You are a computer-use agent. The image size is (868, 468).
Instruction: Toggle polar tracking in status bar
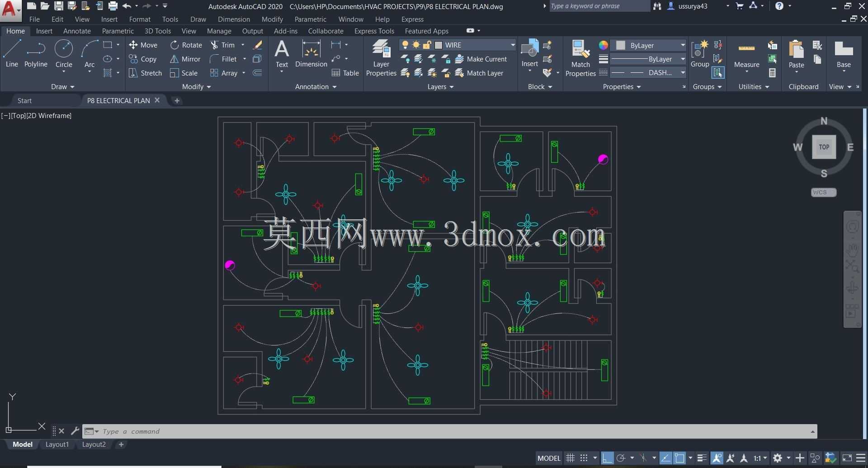point(621,458)
